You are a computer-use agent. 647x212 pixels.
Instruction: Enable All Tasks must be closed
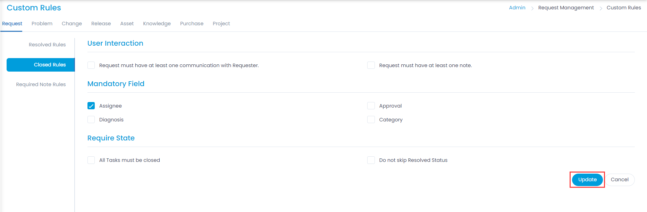click(x=91, y=160)
